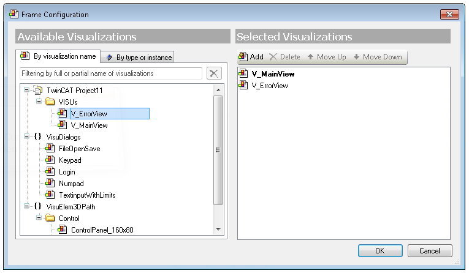Click the FileOpenSave visualization icon
469x273 pixels.
50,148
